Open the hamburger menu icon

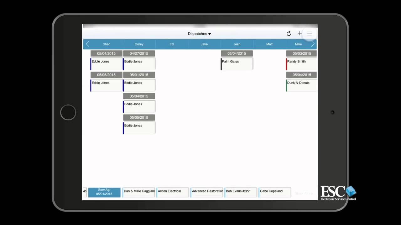pos(309,33)
